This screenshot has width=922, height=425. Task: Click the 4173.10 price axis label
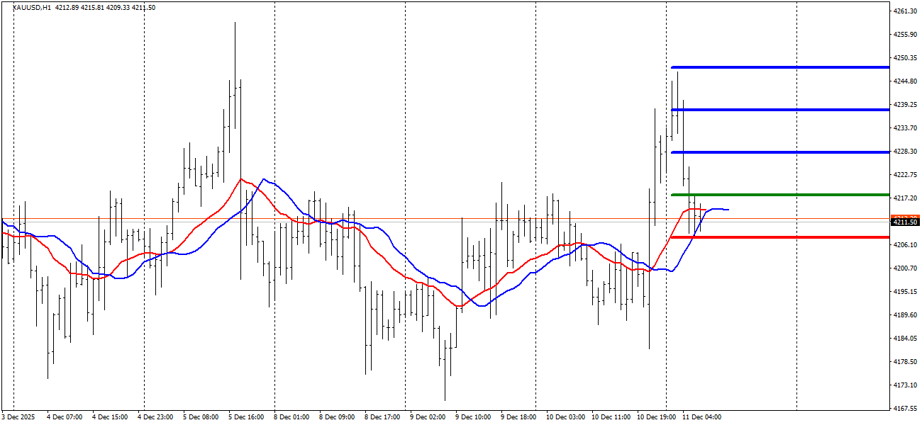click(905, 385)
